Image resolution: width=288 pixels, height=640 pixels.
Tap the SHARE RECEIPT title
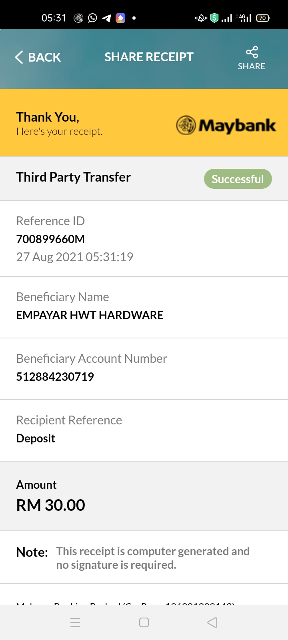pyautogui.click(x=149, y=57)
